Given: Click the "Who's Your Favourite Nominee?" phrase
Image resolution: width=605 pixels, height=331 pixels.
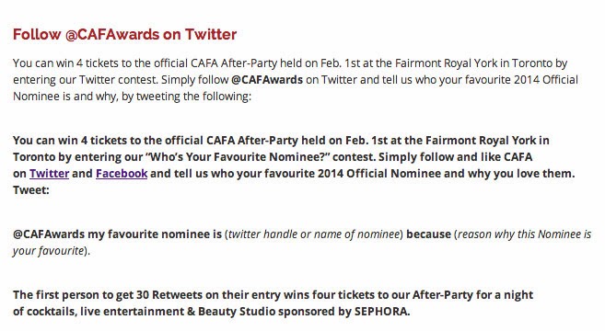Looking at the screenshot, I should click(x=239, y=157).
